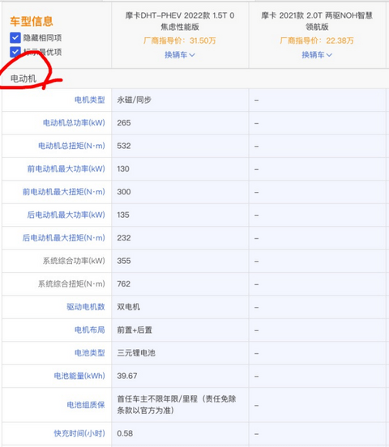Open 换辆车 dropdown for 摩卡DHT-PHEV
This screenshot has width=389, height=447.
pos(180,55)
